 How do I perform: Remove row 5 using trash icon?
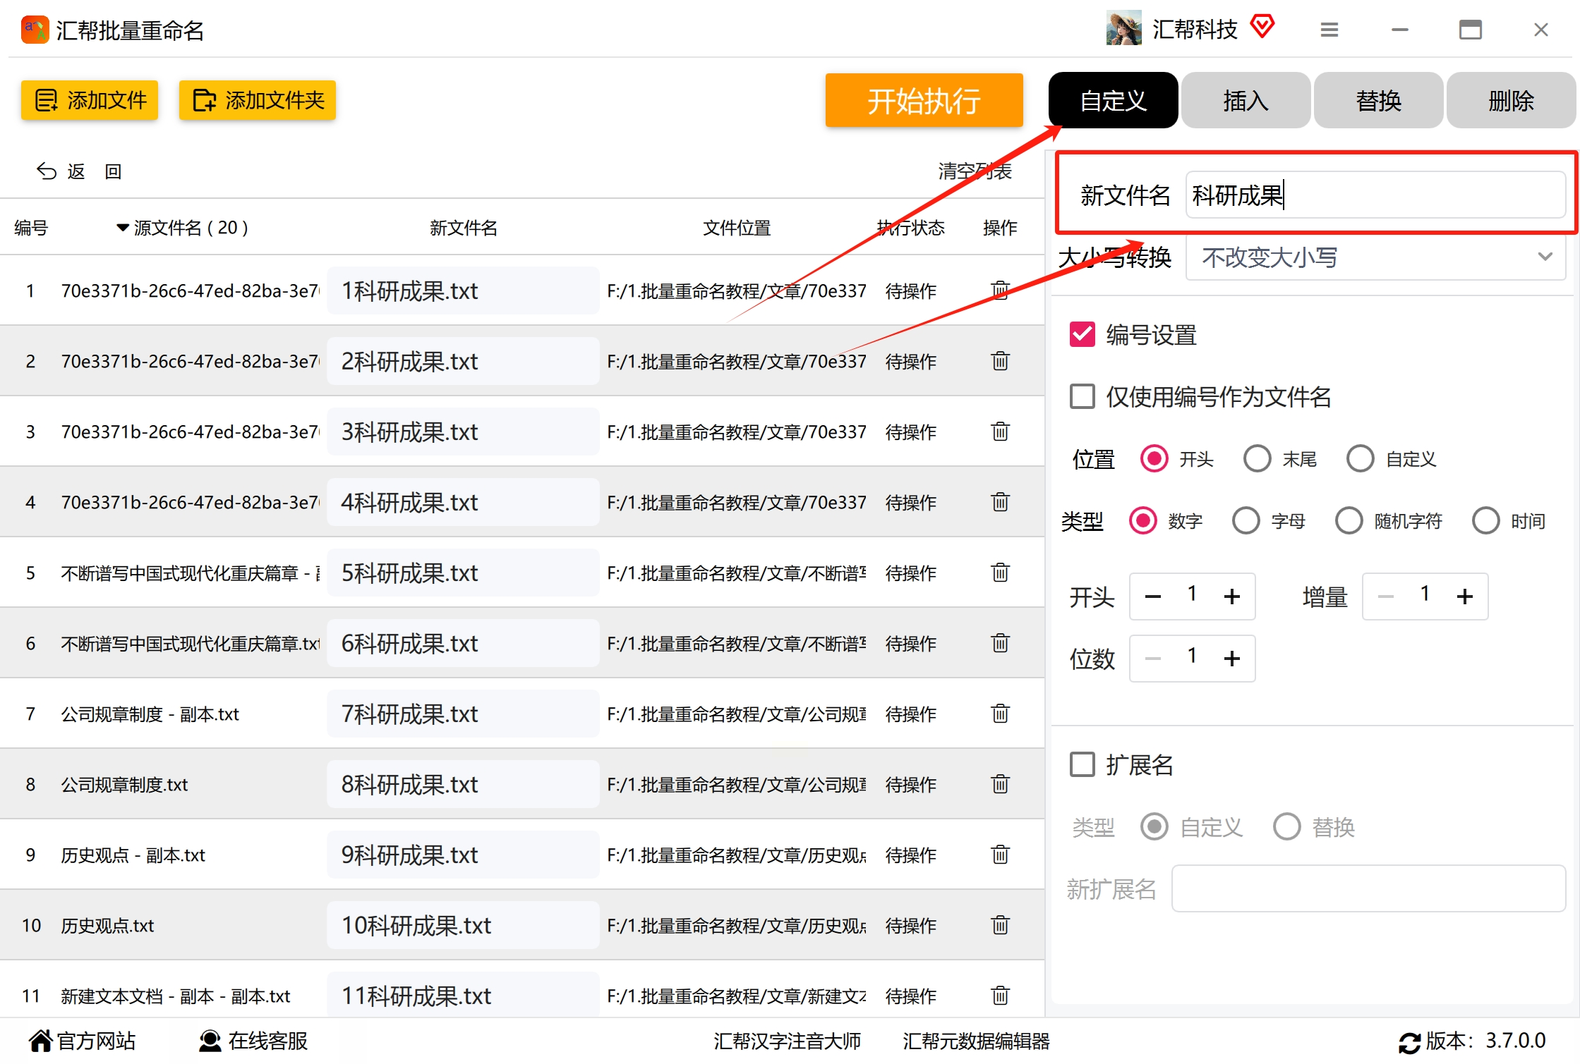(1000, 572)
